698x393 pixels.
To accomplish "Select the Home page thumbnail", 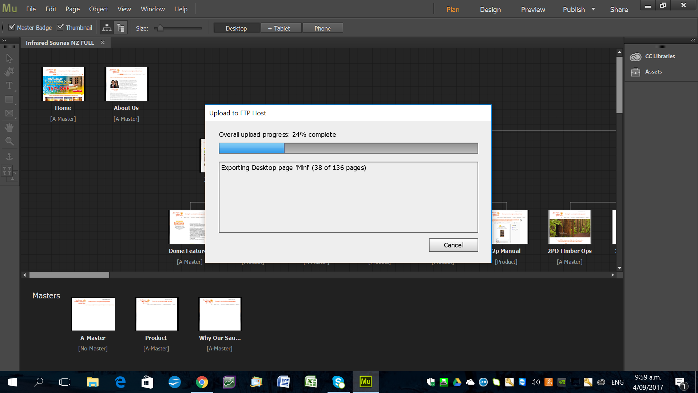I will [63, 84].
